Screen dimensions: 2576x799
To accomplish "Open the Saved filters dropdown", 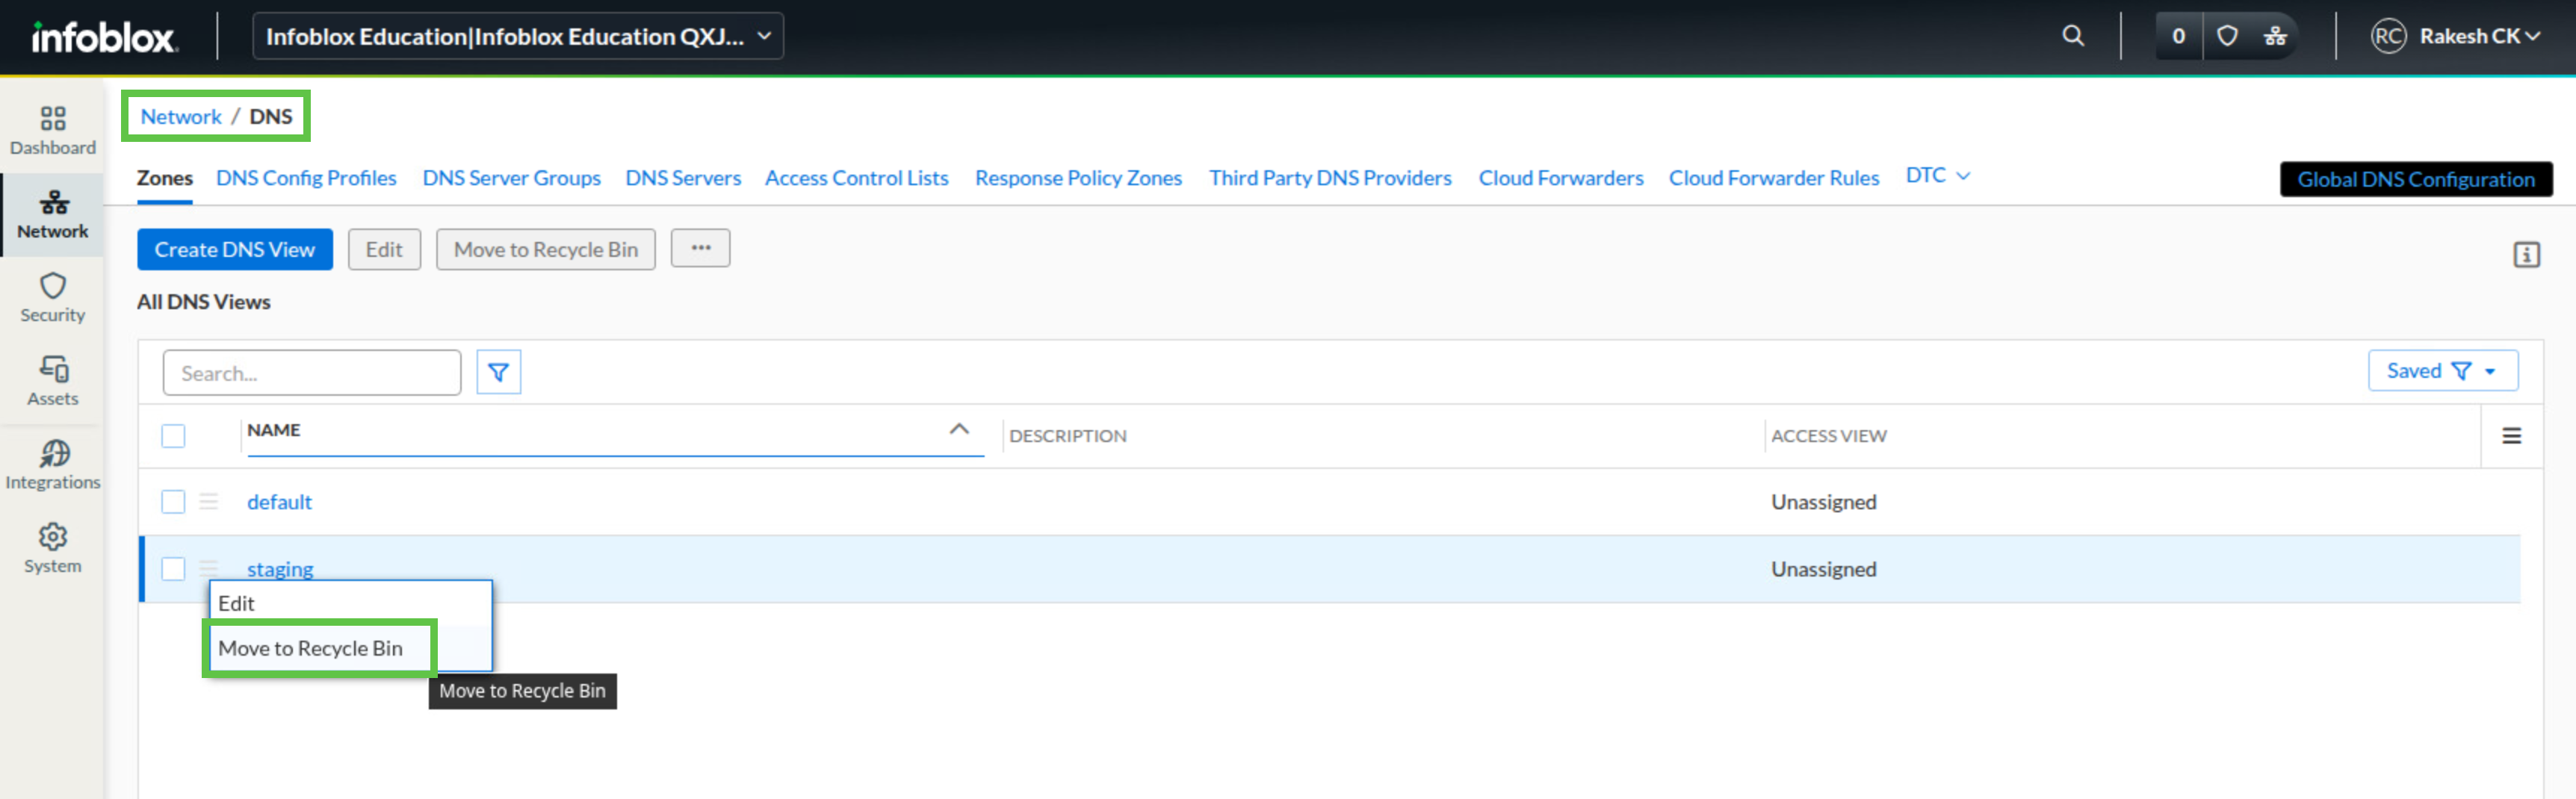I will [2442, 371].
